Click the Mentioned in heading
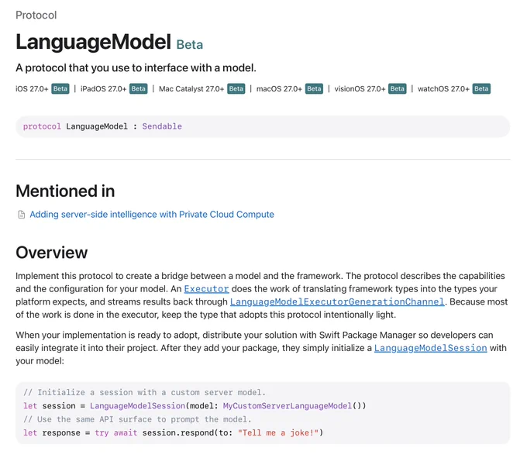This screenshot has height=458, width=527. click(65, 191)
